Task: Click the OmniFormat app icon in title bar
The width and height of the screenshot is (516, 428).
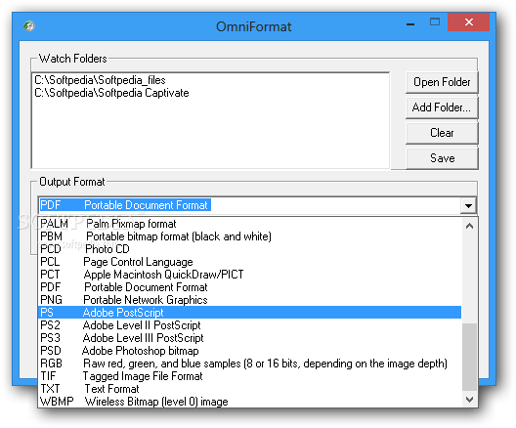Action: pyautogui.click(x=29, y=25)
